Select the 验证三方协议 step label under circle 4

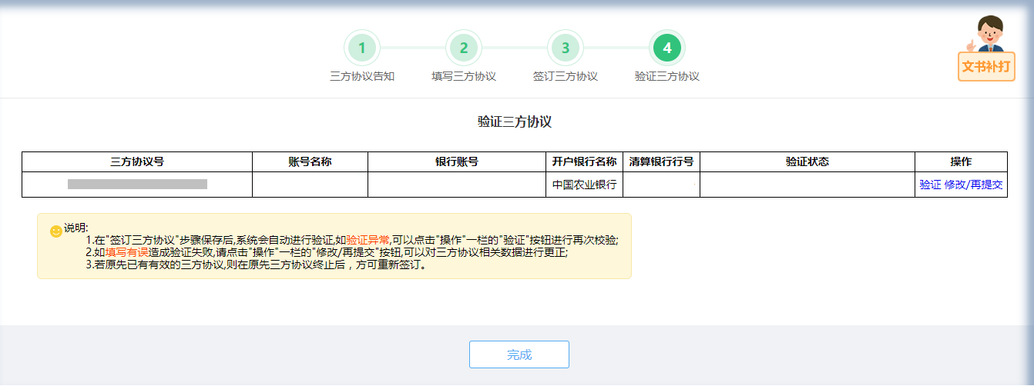pos(667,76)
